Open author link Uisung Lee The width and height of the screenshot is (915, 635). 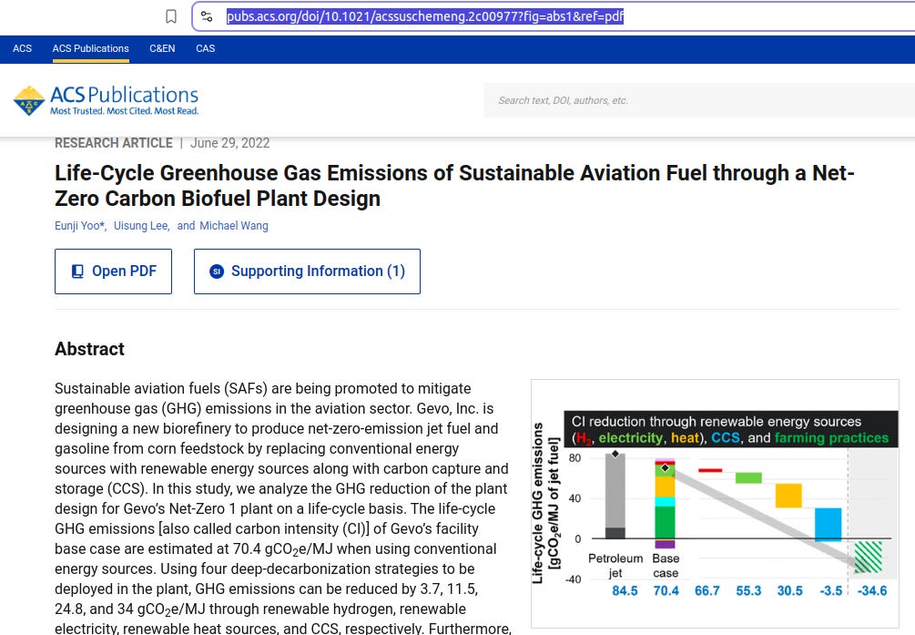pyautogui.click(x=141, y=226)
